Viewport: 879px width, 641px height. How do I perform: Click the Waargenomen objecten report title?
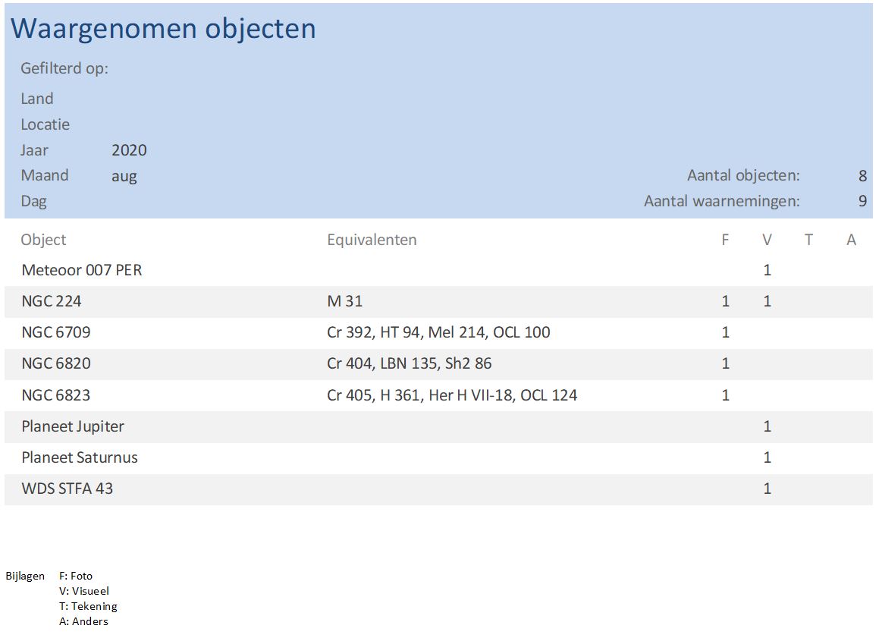click(163, 29)
